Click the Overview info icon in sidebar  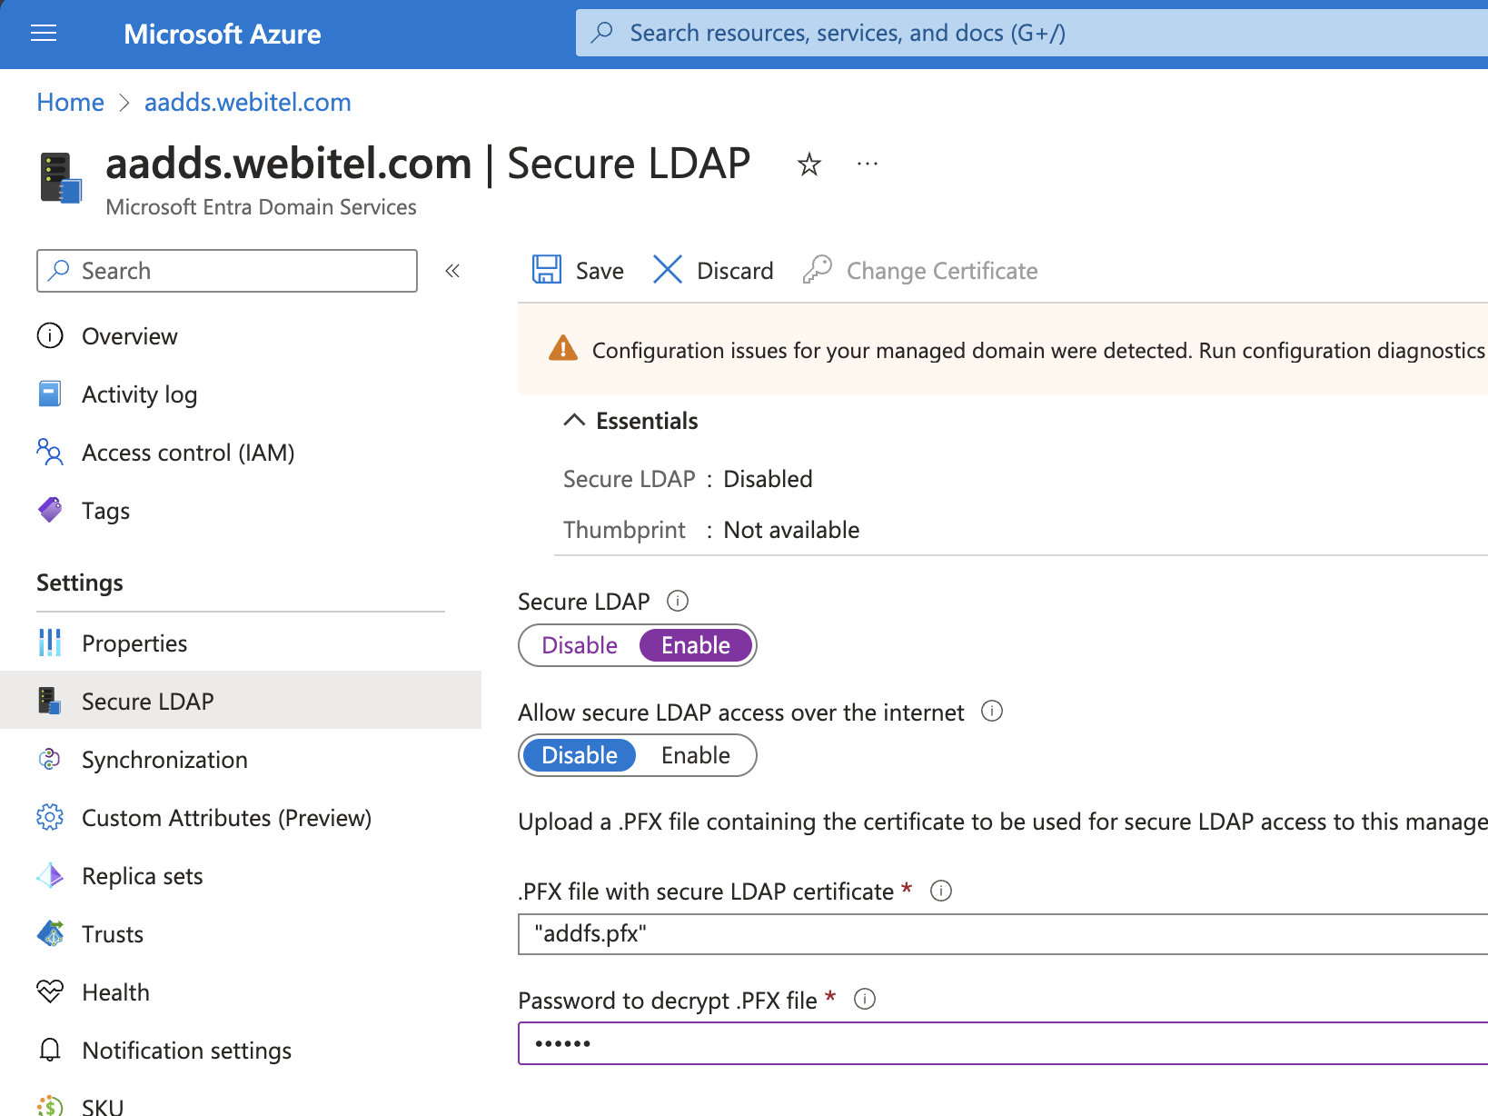coord(50,335)
